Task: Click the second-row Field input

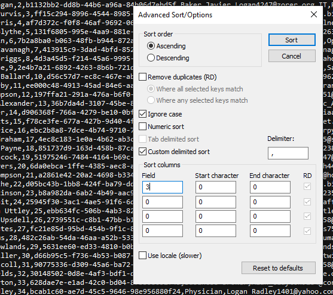Action: pos(163,202)
